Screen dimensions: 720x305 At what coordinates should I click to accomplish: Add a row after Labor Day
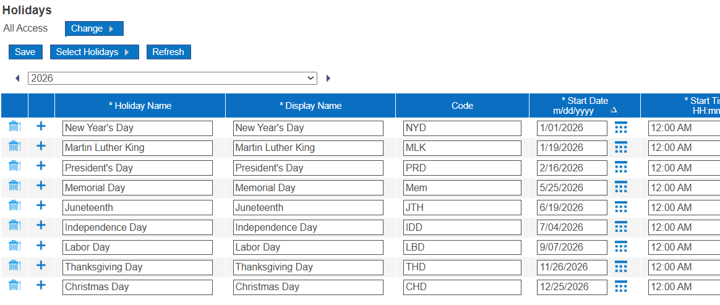[x=41, y=245]
